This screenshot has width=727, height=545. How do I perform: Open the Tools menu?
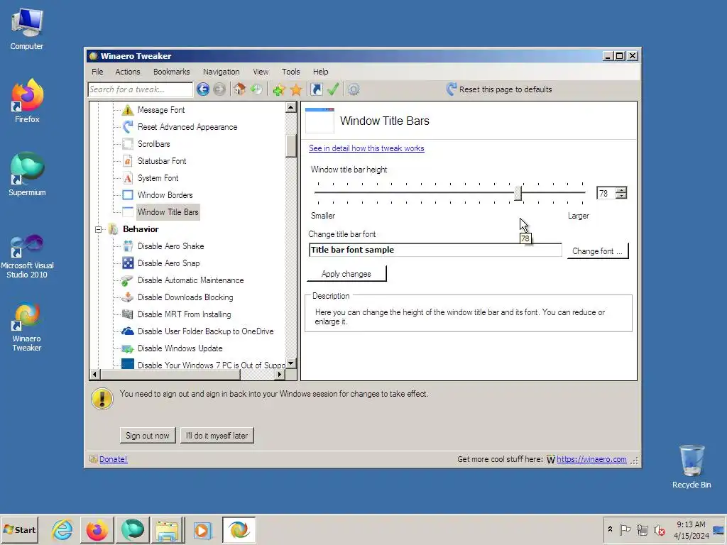290,72
